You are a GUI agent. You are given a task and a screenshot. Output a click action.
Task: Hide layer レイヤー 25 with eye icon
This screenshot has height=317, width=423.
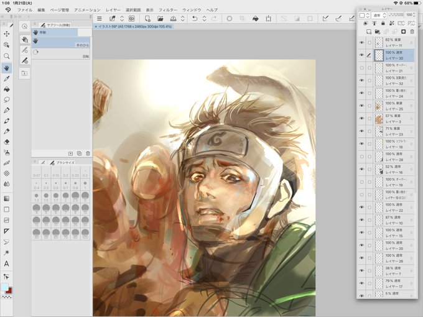[362, 106]
